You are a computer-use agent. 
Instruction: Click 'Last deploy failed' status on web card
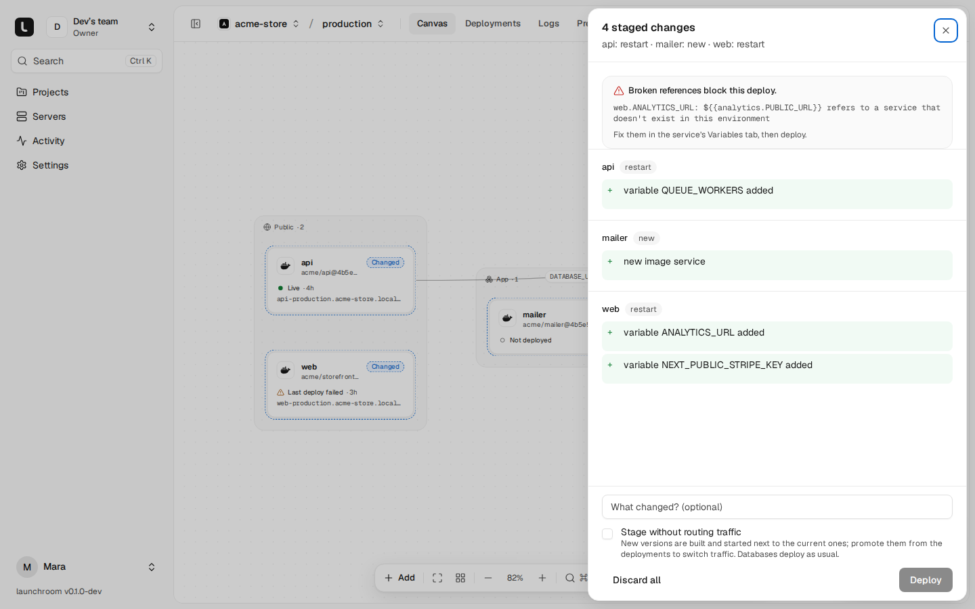pos(316,392)
